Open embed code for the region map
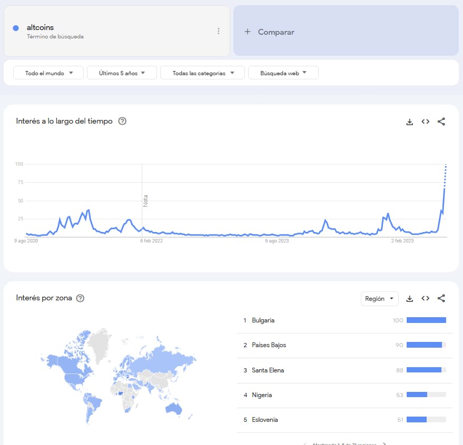463x445 pixels. [425, 299]
